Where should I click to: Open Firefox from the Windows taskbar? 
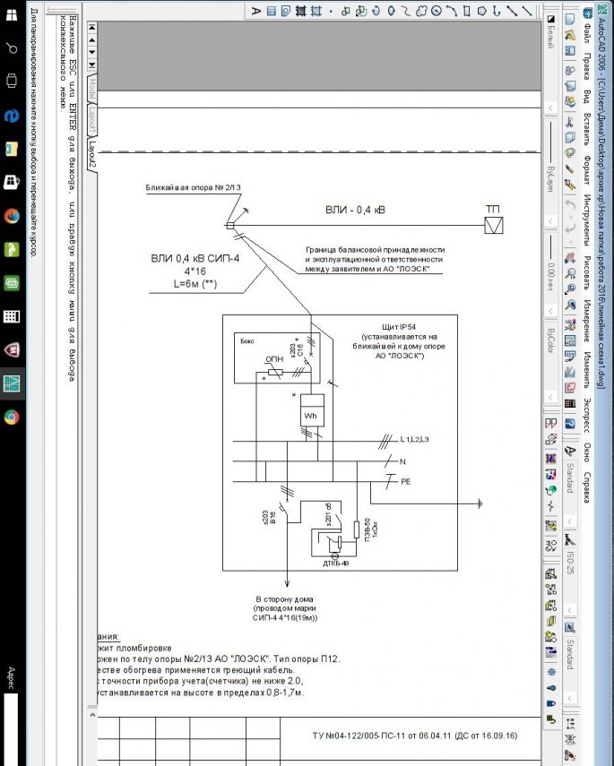[x=12, y=215]
